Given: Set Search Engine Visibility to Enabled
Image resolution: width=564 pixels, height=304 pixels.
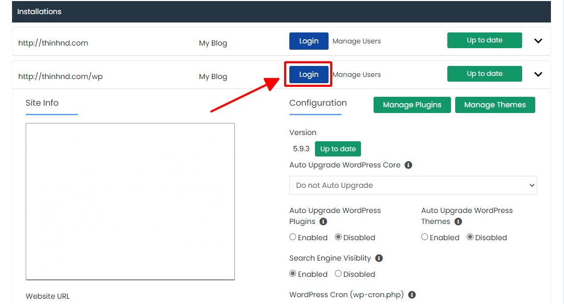Looking at the screenshot, I should [293, 274].
